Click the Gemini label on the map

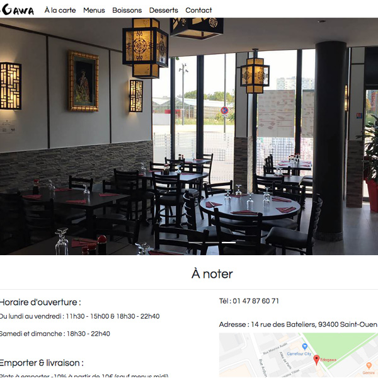tap(369, 373)
